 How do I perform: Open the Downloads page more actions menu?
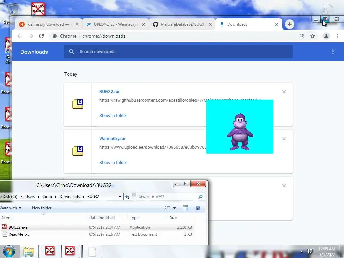pos(333,52)
